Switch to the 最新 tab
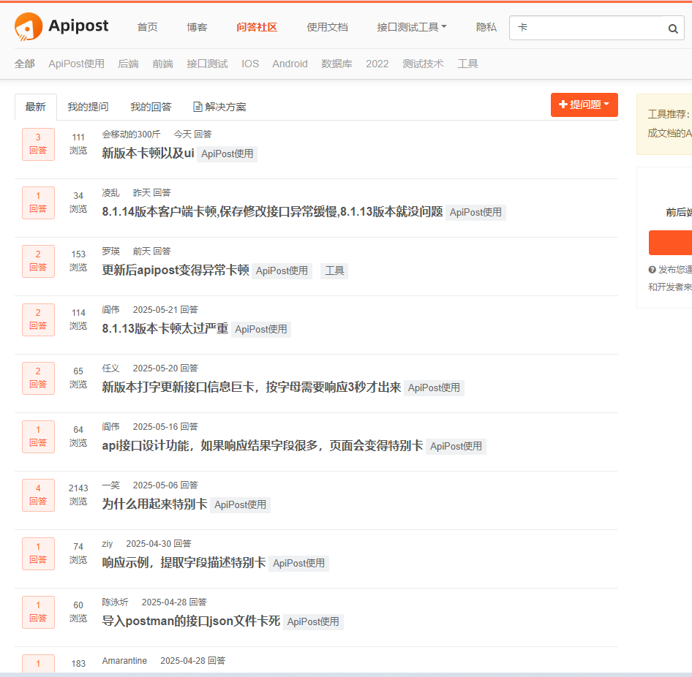The width and height of the screenshot is (692, 677). tap(36, 107)
